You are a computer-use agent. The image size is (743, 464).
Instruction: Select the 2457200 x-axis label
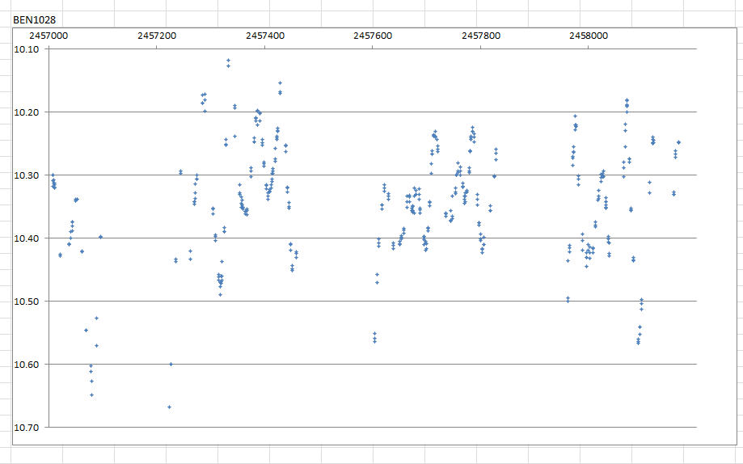[156, 36]
